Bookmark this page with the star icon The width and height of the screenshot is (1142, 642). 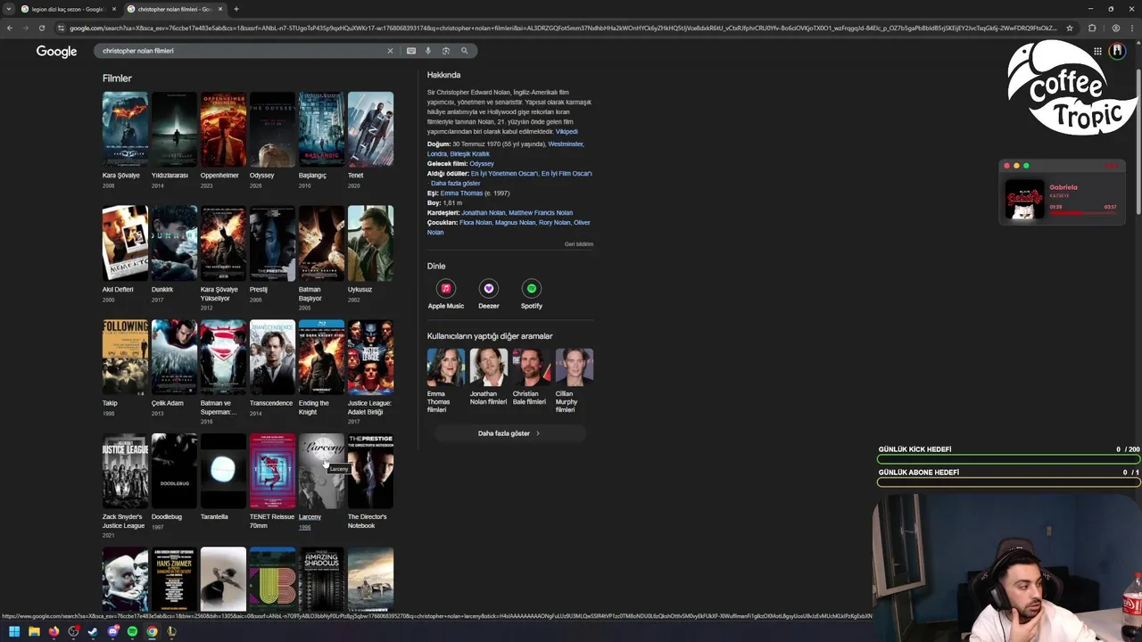(1069, 28)
